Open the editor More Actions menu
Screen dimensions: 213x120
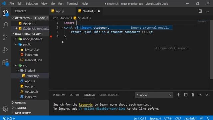(207, 11)
